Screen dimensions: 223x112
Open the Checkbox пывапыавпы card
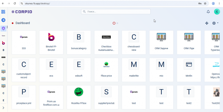click(106, 42)
